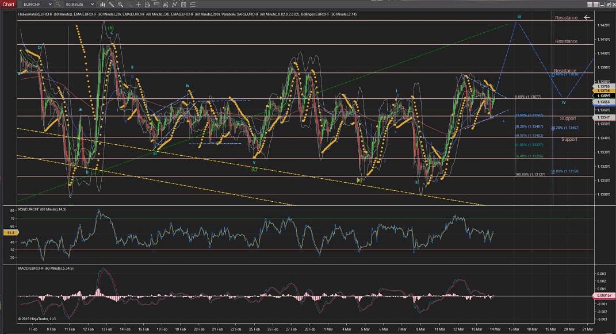Enable the crosshair cursor tool

tap(138, 4)
